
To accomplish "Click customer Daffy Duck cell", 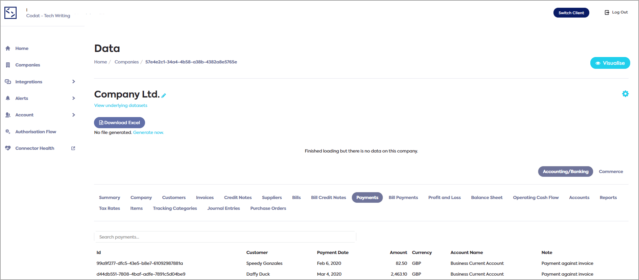I will pos(258,274).
